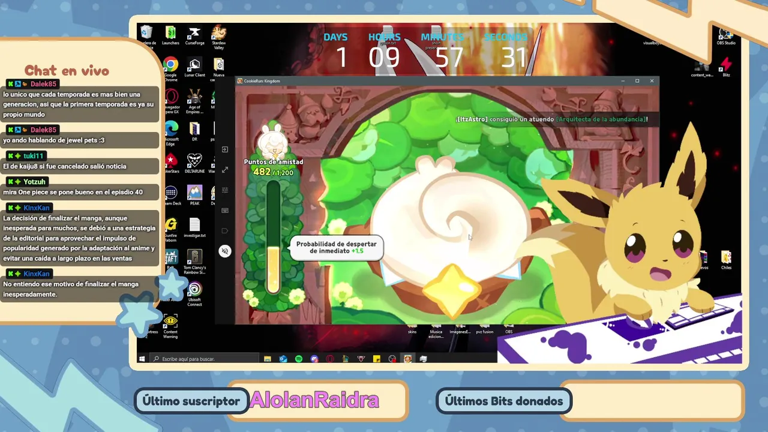Image resolution: width=768 pixels, height=432 pixels.
Task: Open the Launchers desktop folder
Action: pyautogui.click(x=170, y=34)
